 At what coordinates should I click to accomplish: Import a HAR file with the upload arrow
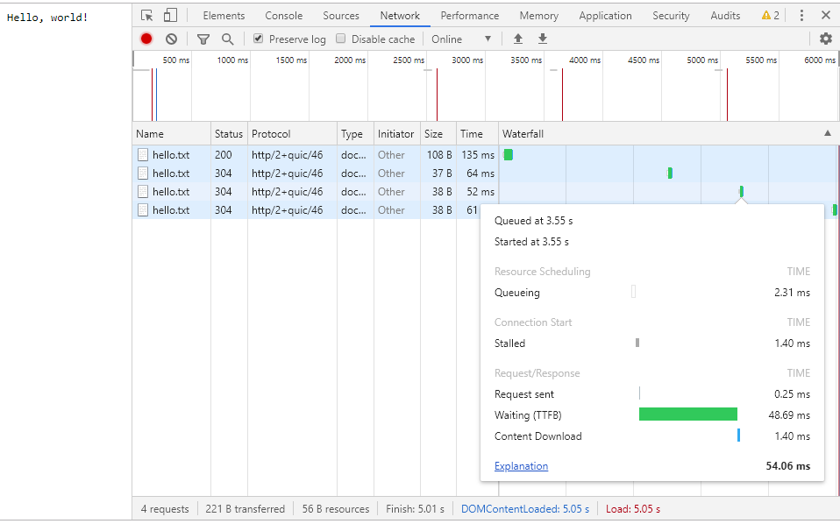[x=518, y=39]
